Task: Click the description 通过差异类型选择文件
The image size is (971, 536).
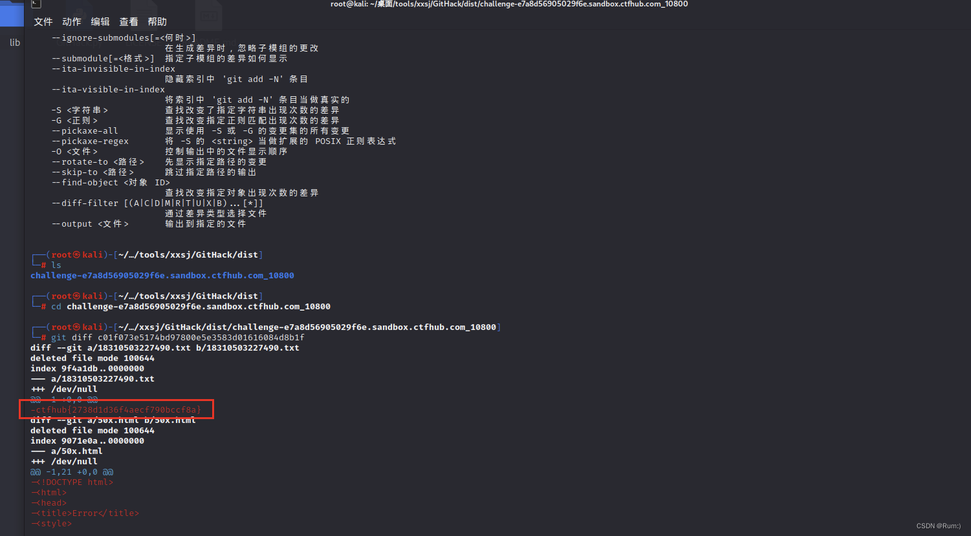Action: pyautogui.click(x=215, y=214)
